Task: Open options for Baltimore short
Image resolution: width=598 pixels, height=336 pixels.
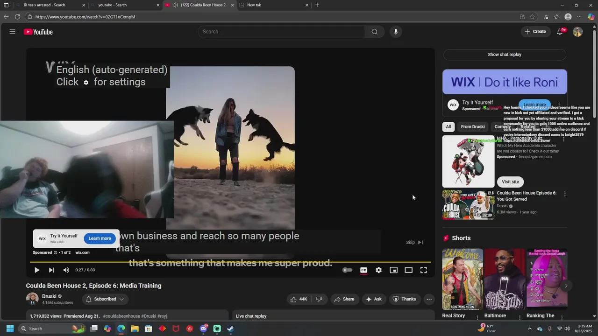Action: (x=520, y=317)
